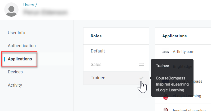
Task: Click the Roles panel header
Action: pos(116,36)
